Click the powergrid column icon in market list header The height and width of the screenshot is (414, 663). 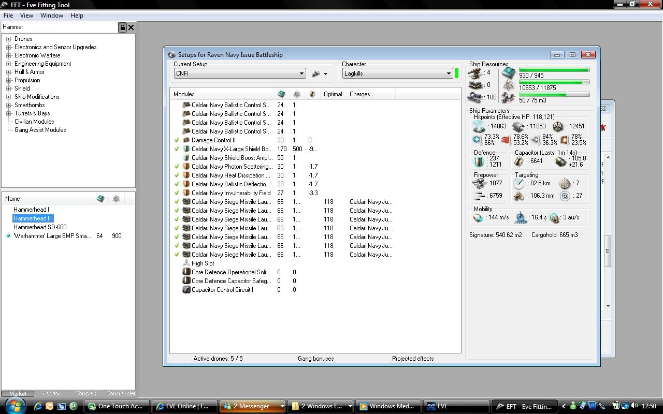point(117,199)
